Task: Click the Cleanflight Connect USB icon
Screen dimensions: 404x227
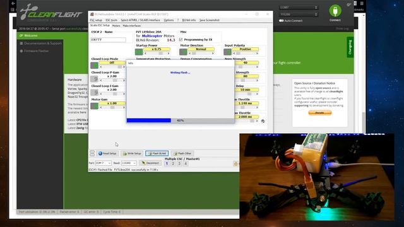Action: pyautogui.click(x=335, y=11)
